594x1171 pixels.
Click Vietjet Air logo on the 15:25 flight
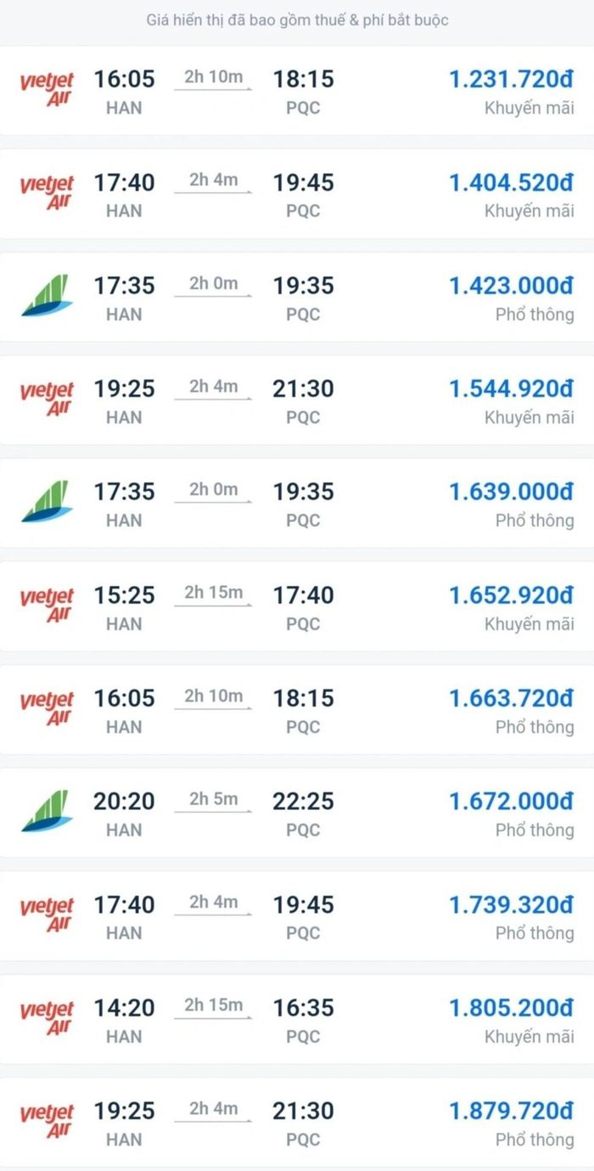47,605
